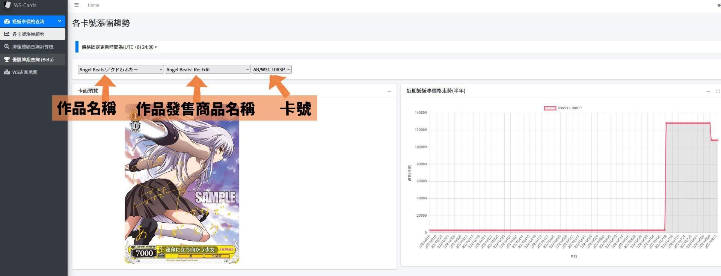Screen dimensions: 721x276
Task: Click the Home breadcrumb link
Action: click(93, 5)
